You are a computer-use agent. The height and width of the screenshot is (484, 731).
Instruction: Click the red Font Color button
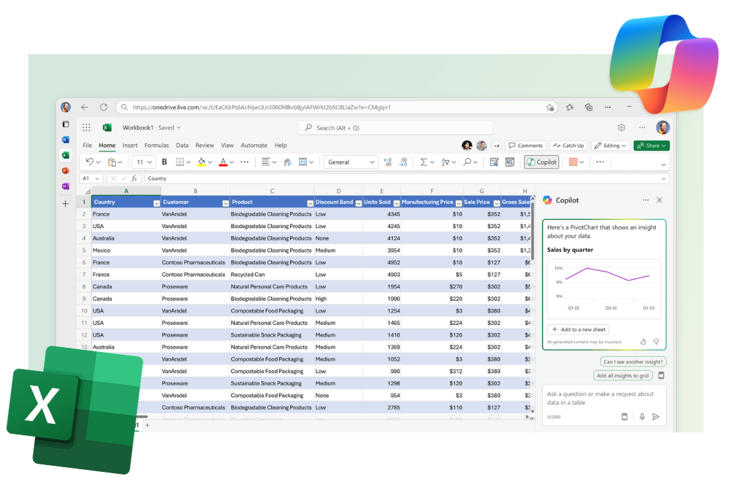point(223,162)
